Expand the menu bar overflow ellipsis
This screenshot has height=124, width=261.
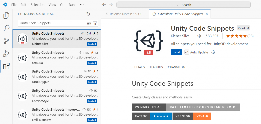[82, 5]
